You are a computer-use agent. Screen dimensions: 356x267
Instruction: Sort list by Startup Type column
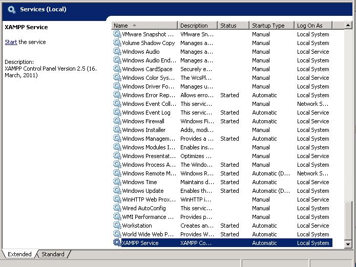271,25
